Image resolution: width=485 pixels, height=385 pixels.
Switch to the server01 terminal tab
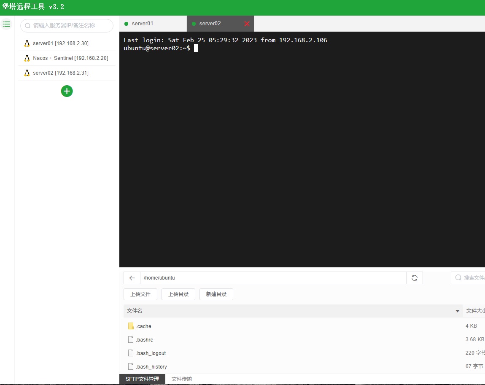tap(143, 24)
